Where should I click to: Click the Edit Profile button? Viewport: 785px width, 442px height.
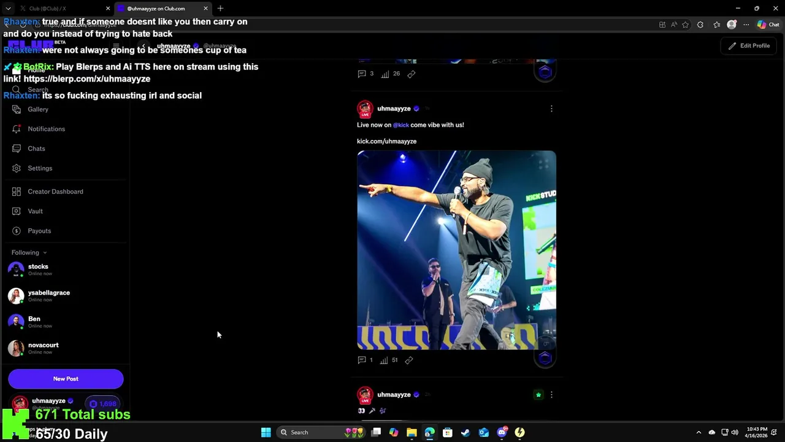tap(749, 45)
